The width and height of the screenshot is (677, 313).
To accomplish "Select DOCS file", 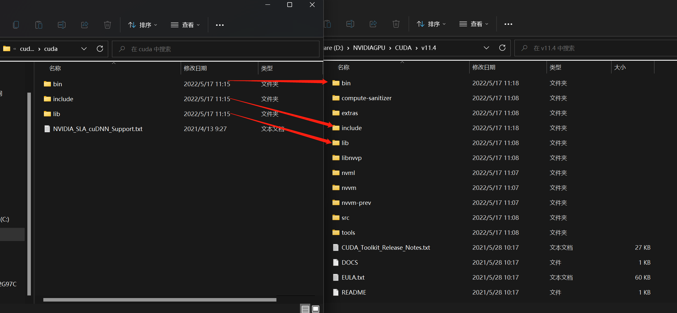I will coord(350,262).
